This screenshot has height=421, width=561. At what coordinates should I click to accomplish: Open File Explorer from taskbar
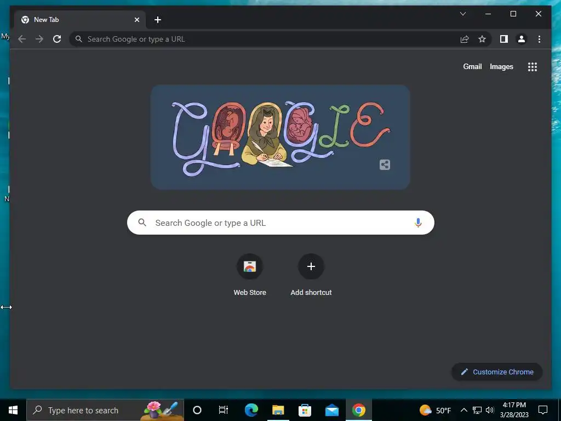[278, 410]
